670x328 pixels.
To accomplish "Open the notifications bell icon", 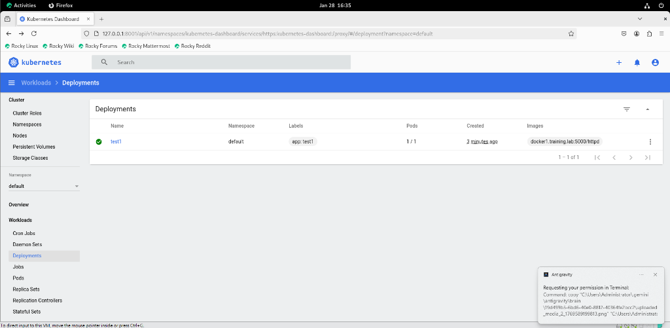I will pyautogui.click(x=637, y=62).
